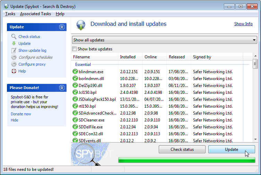
Task: Click green check icon for blindman.exe
Action: (75, 71)
